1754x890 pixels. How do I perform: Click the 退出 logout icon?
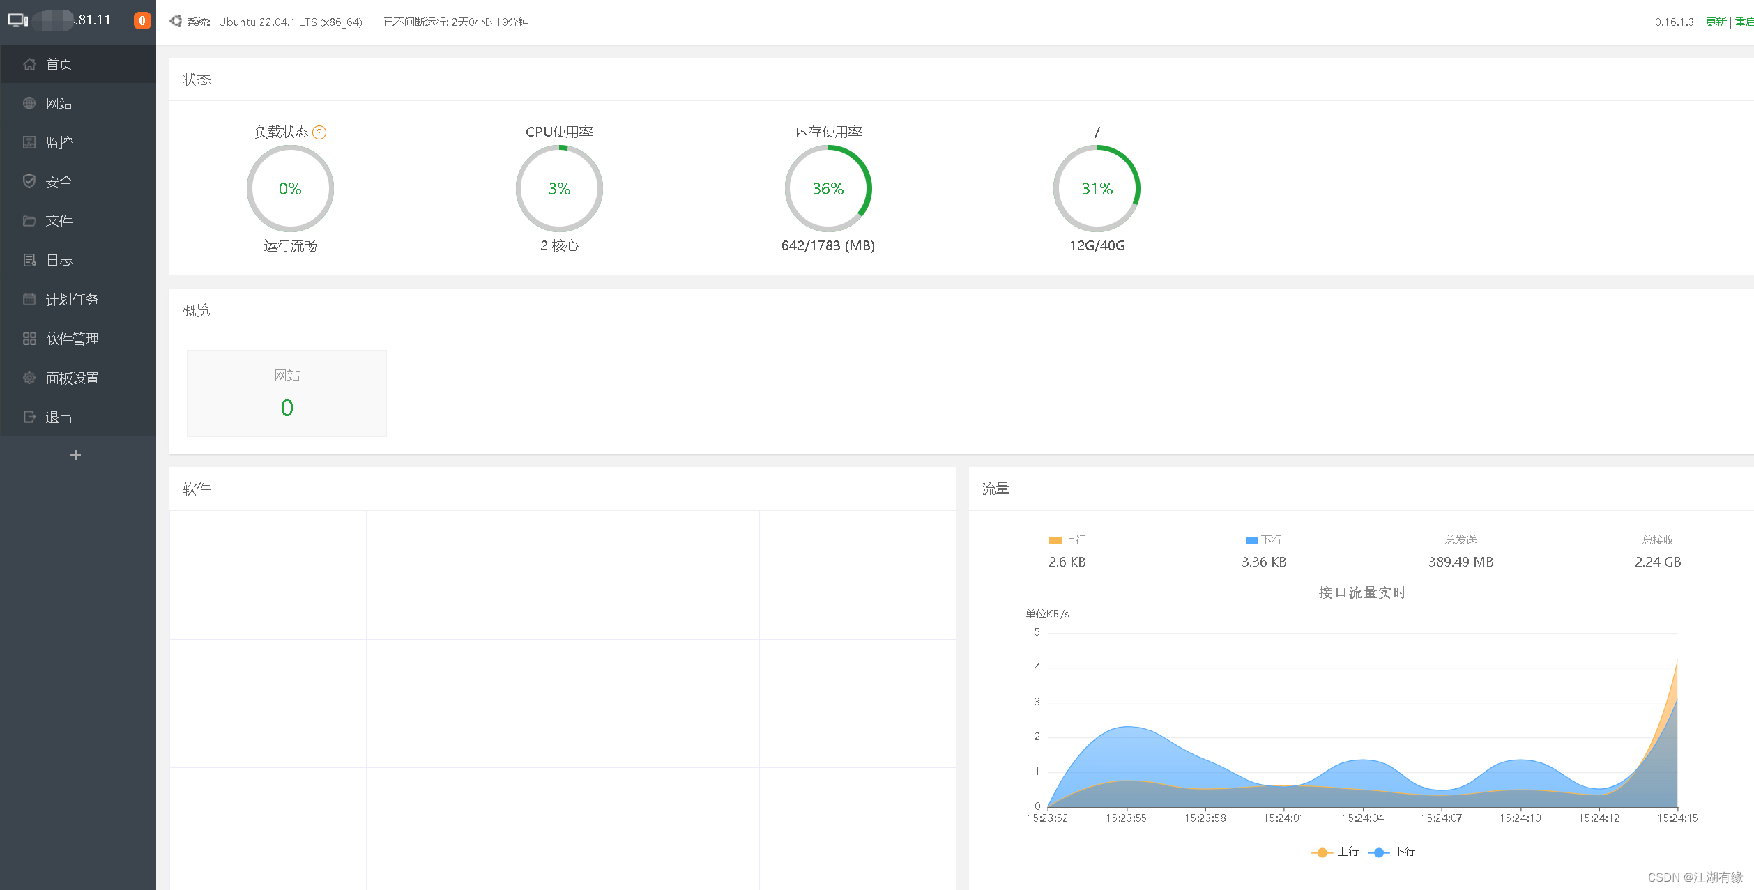(29, 417)
